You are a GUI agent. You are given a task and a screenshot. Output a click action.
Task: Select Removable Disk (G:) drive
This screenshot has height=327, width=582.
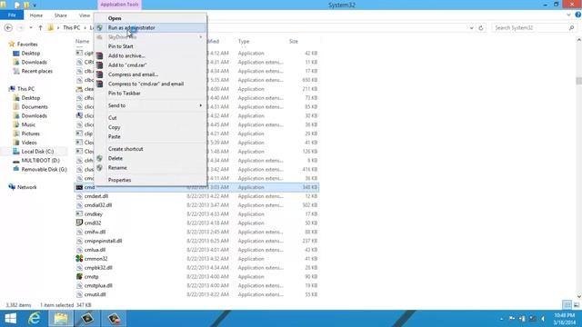[x=44, y=170]
